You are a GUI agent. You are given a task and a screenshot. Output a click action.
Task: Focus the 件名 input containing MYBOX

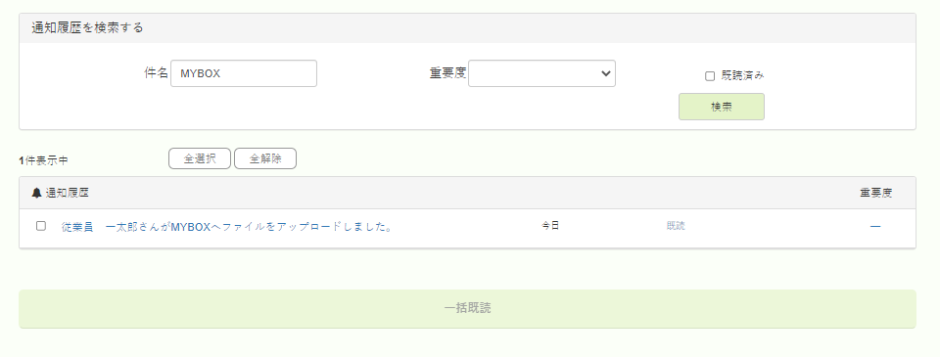click(x=244, y=73)
